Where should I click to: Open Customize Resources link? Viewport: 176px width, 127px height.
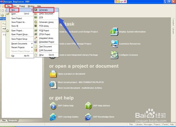pos(130,44)
